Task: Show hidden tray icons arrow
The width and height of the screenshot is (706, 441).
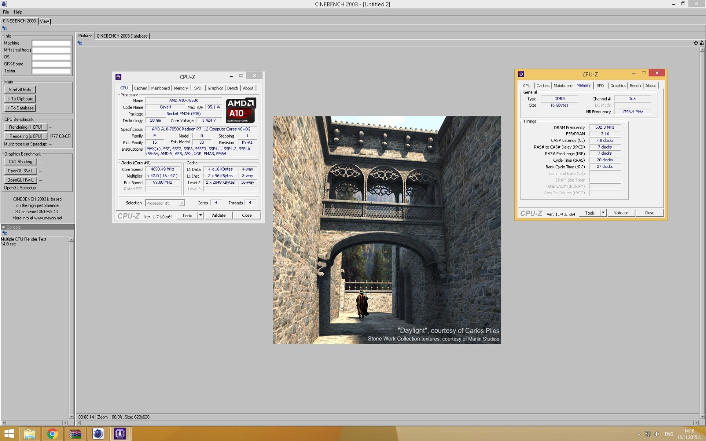Action: [x=639, y=434]
